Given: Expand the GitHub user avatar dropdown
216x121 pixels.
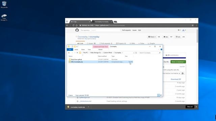Looking at the screenshot, I should click(184, 30).
